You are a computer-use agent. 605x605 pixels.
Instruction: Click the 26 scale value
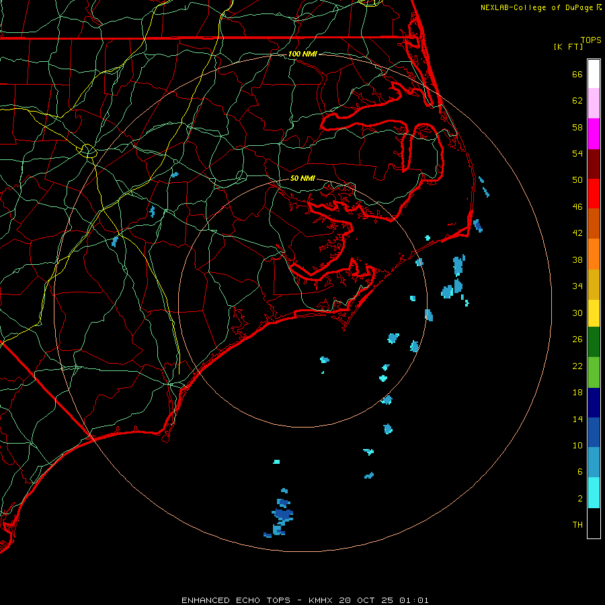[x=577, y=339]
